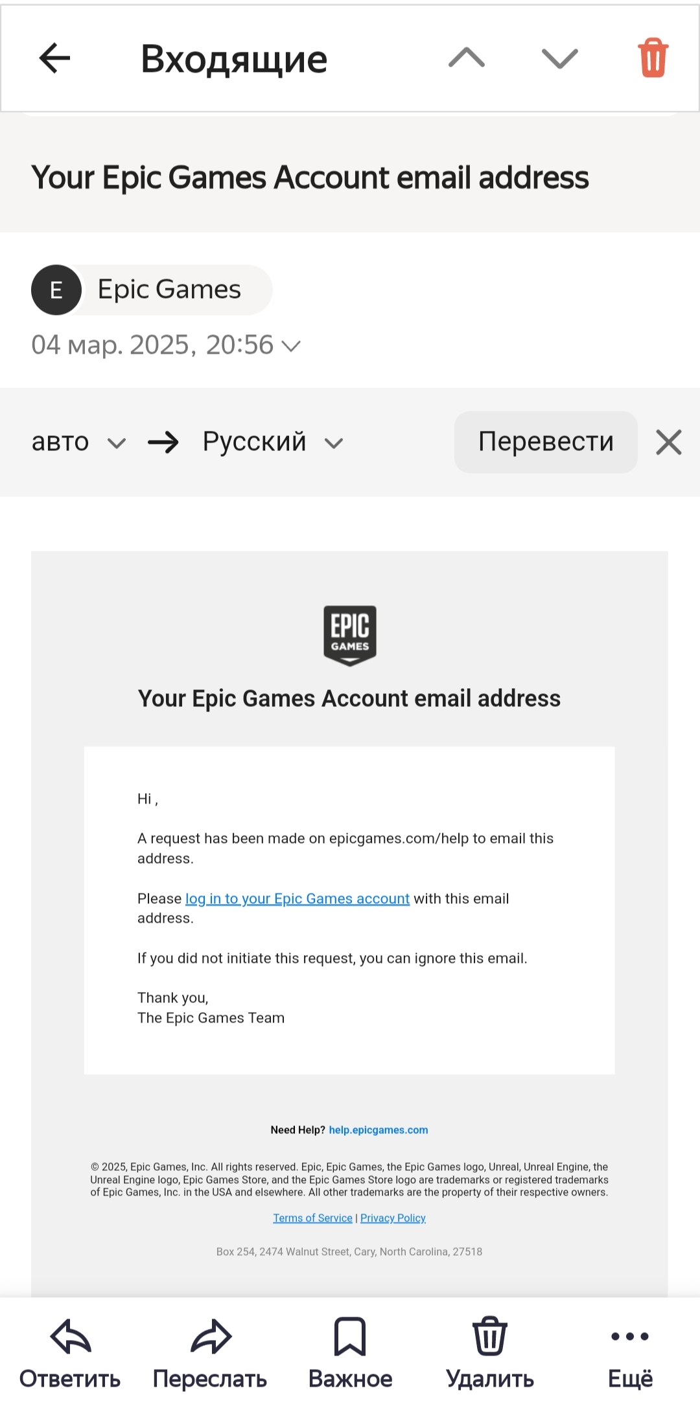This screenshot has width=700, height=1410.
Task: Mark email as Важное bookmark
Action: pyautogui.click(x=350, y=1337)
